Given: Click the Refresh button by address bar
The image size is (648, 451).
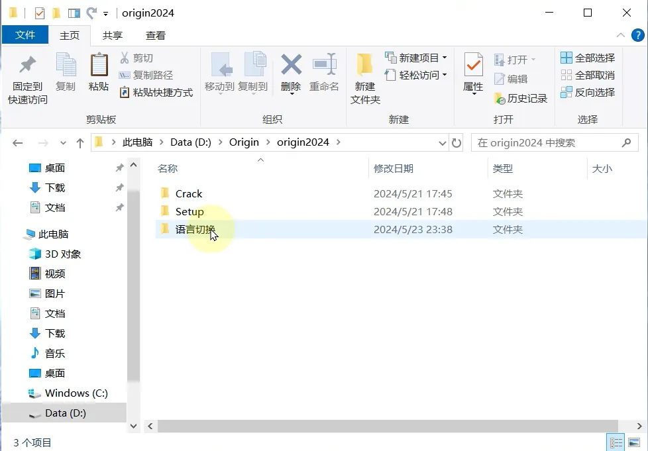Looking at the screenshot, I should point(457,143).
